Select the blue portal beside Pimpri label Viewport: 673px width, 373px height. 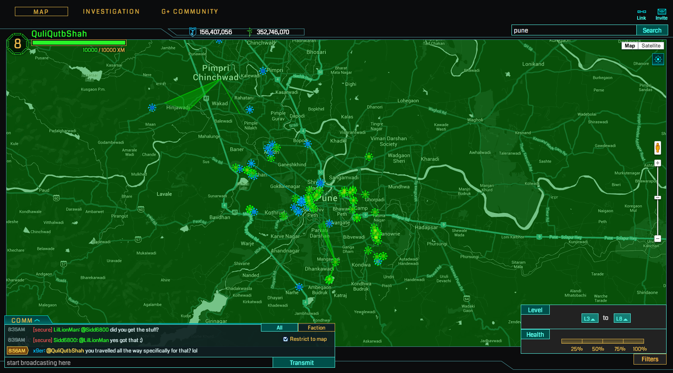tap(263, 71)
